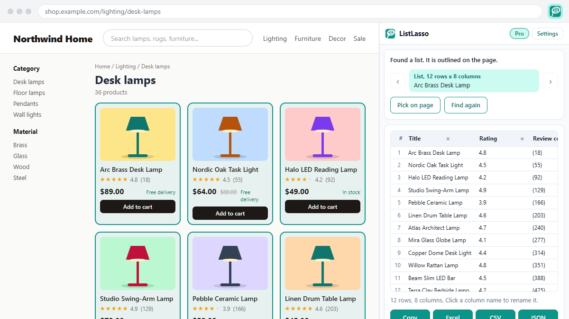This screenshot has width=569, height=319.
Task: Click Pick on page button
Action: [x=415, y=105]
